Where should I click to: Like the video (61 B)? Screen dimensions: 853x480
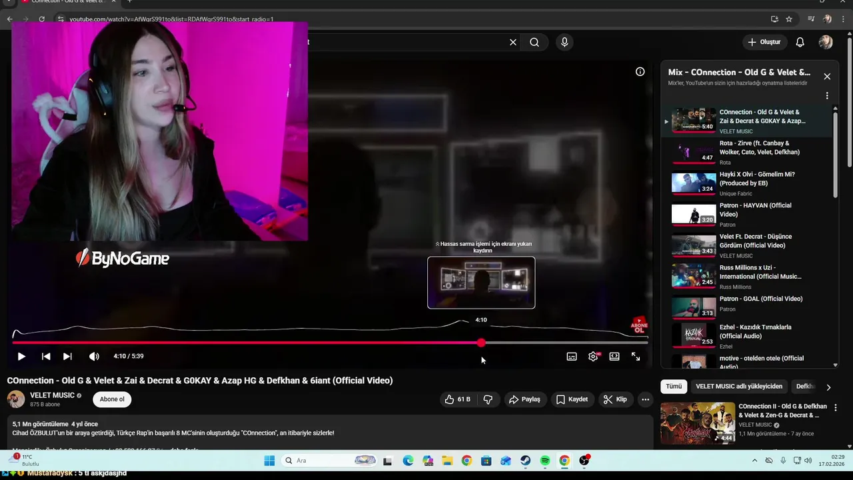pyautogui.click(x=457, y=399)
